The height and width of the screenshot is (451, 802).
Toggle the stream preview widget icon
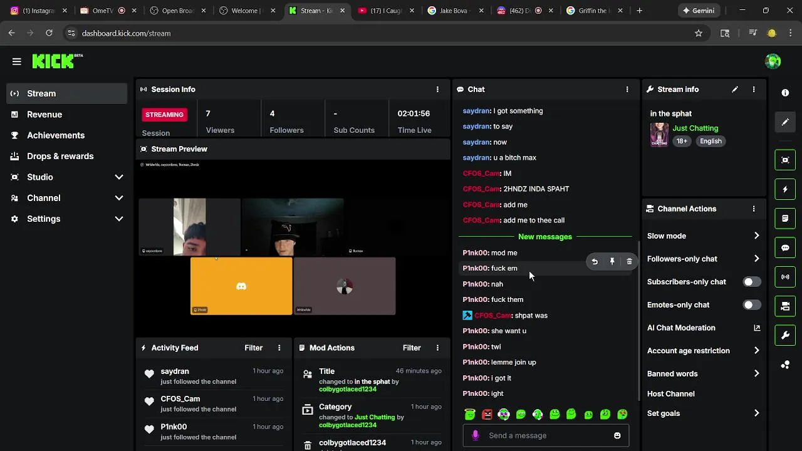pos(785,160)
